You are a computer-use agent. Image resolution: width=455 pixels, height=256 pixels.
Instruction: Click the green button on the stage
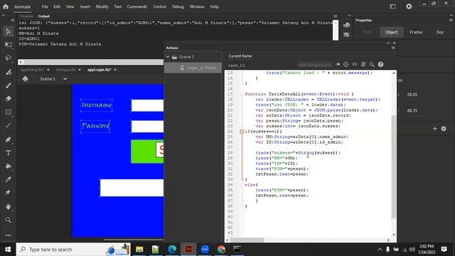(147, 151)
